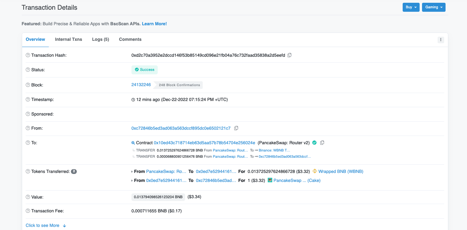Click the help icon beside Timestamp
Screen dimensions: 467x230
[28, 100]
